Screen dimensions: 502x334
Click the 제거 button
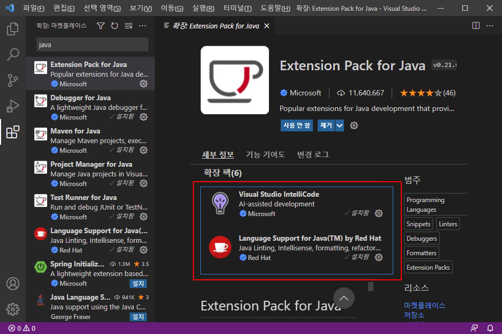326,125
